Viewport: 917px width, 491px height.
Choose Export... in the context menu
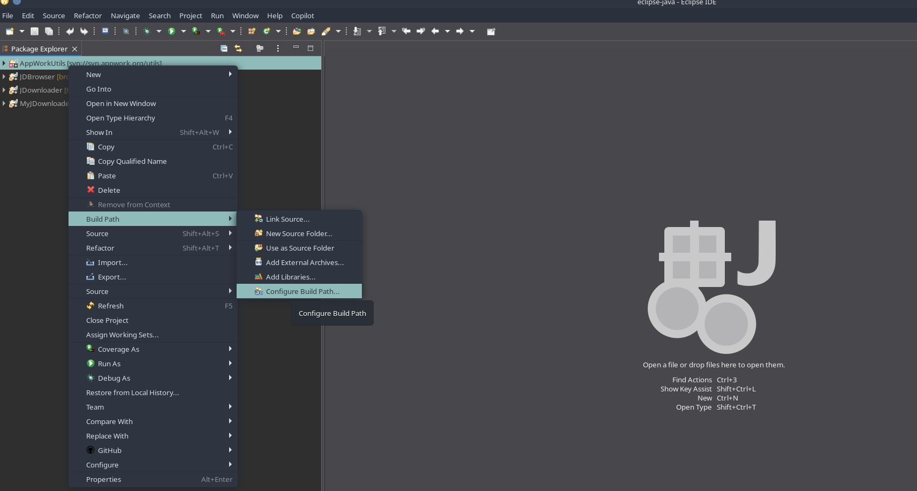pyautogui.click(x=153, y=277)
